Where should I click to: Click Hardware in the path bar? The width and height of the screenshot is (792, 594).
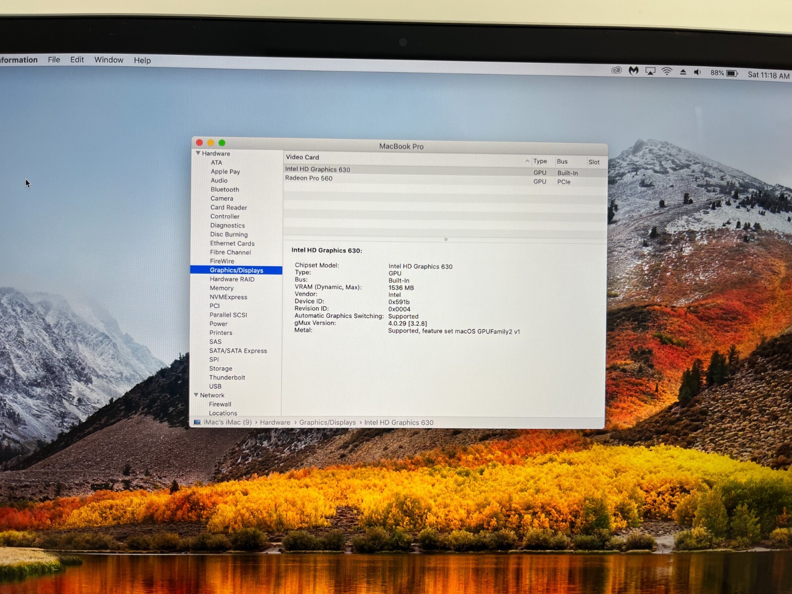click(275, 422)
